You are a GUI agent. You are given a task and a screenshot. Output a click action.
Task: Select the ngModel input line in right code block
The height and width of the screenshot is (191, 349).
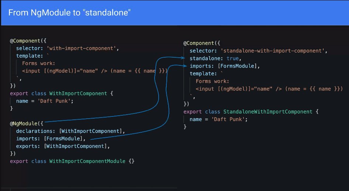pyautogui.click(x=269, y=89)
